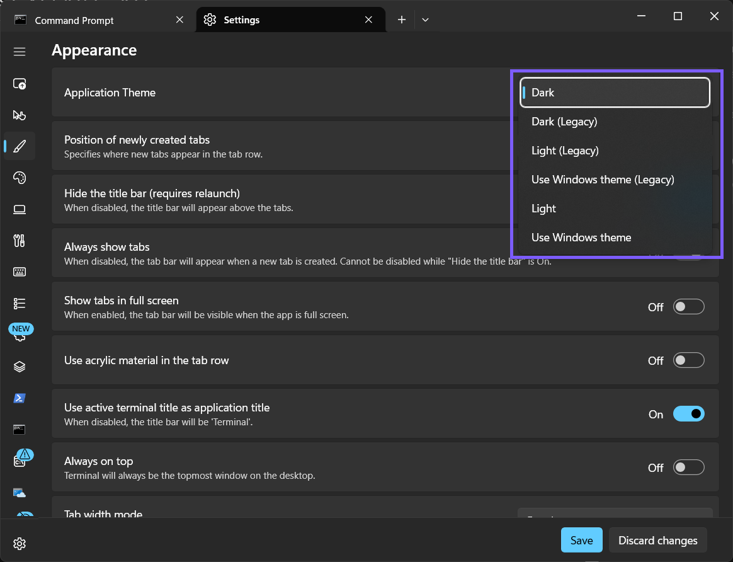Choose Use Windows theme (Legacy) option

pyautogui.click(x=615, y=180)
